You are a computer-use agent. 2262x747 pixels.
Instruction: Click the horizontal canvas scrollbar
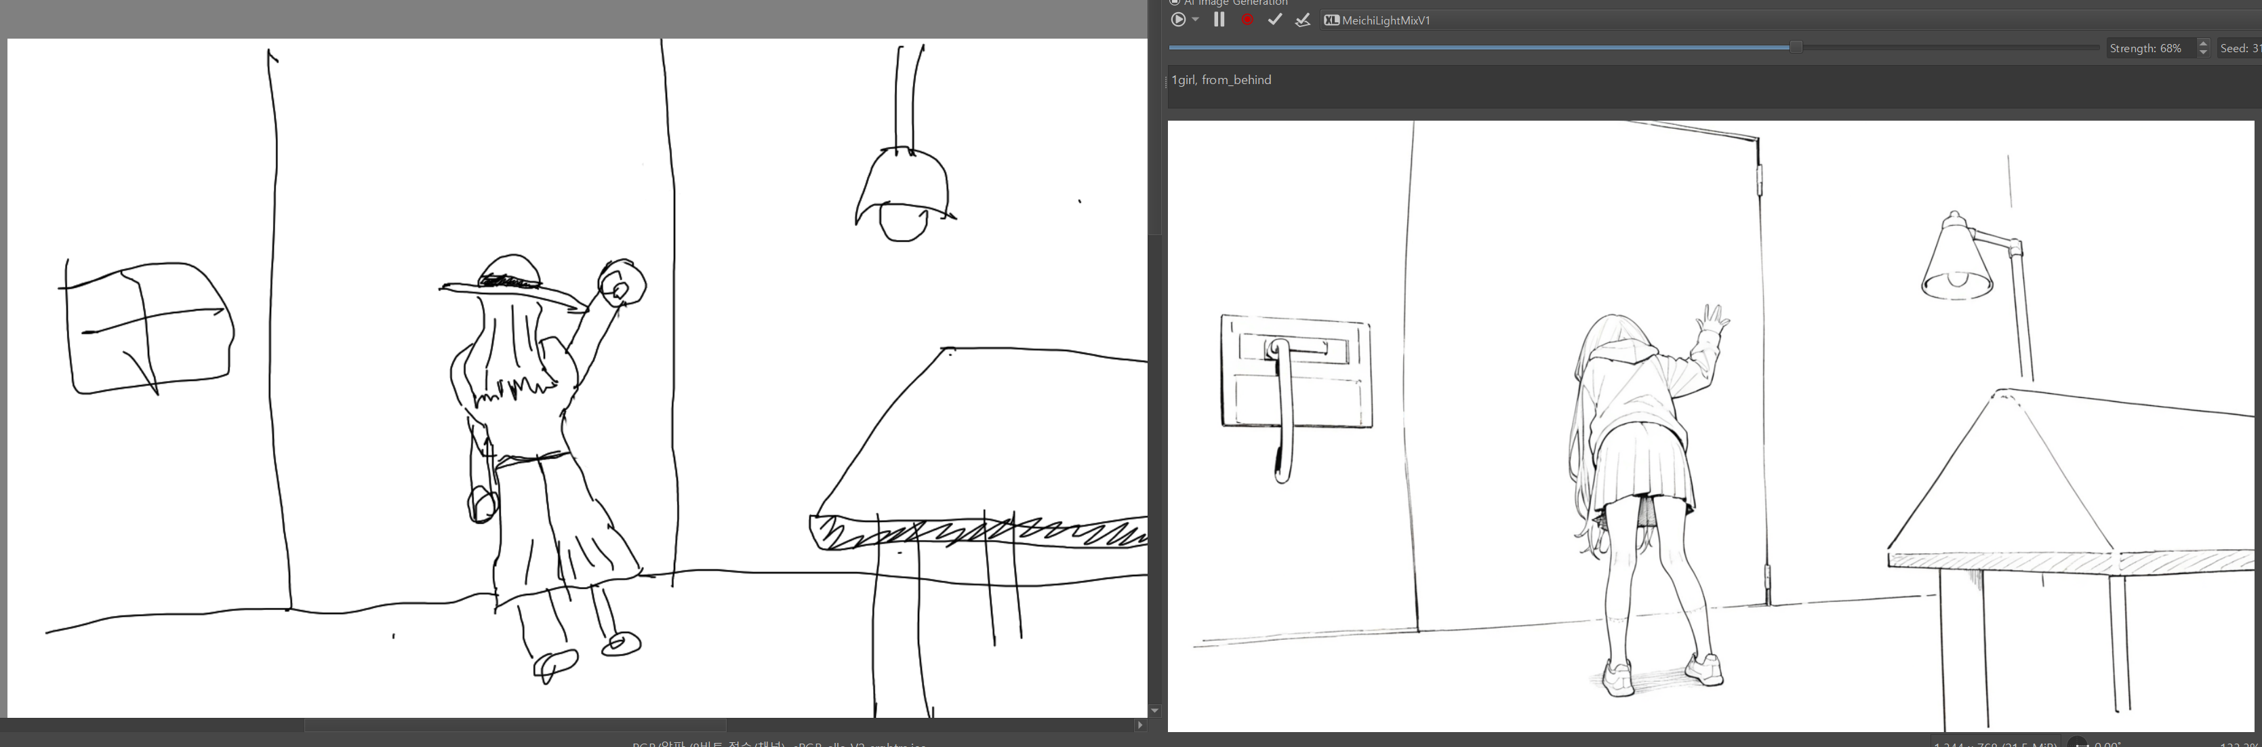(514, 725)
